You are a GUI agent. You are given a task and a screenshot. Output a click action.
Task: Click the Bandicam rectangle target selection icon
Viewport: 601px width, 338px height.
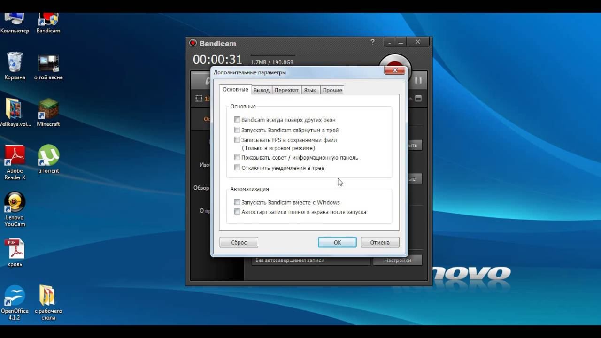199,99
